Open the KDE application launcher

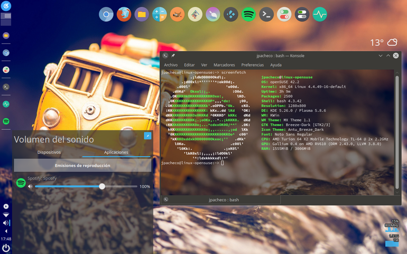6,6
